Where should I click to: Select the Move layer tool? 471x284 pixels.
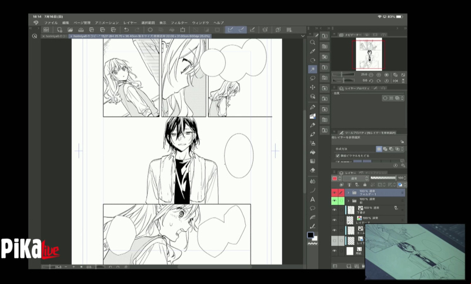click(x=312, y=87)
